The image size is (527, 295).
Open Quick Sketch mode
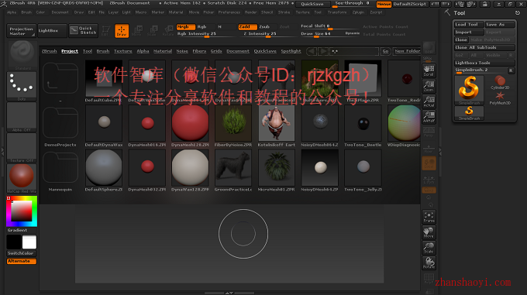tap(84, 30)
